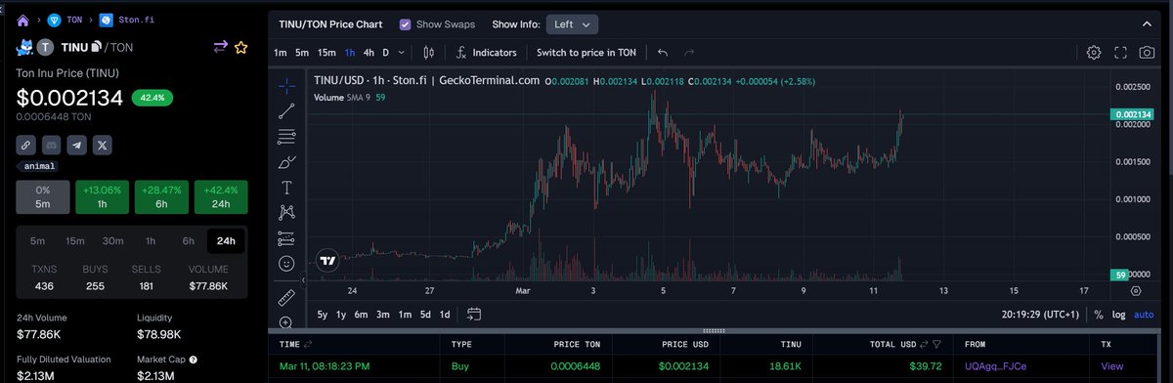The image size is (1173, 383).
Task: Open token website link icon
Action: tap(26, 145)
